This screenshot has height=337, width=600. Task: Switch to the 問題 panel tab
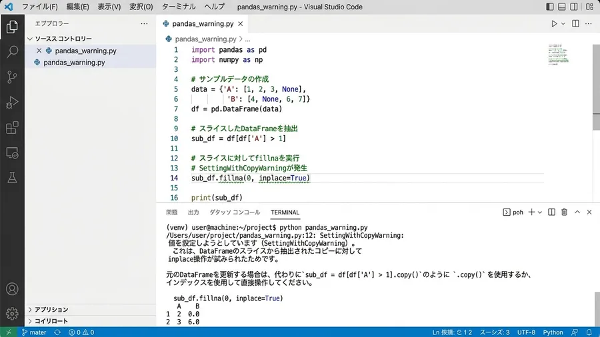172,212
